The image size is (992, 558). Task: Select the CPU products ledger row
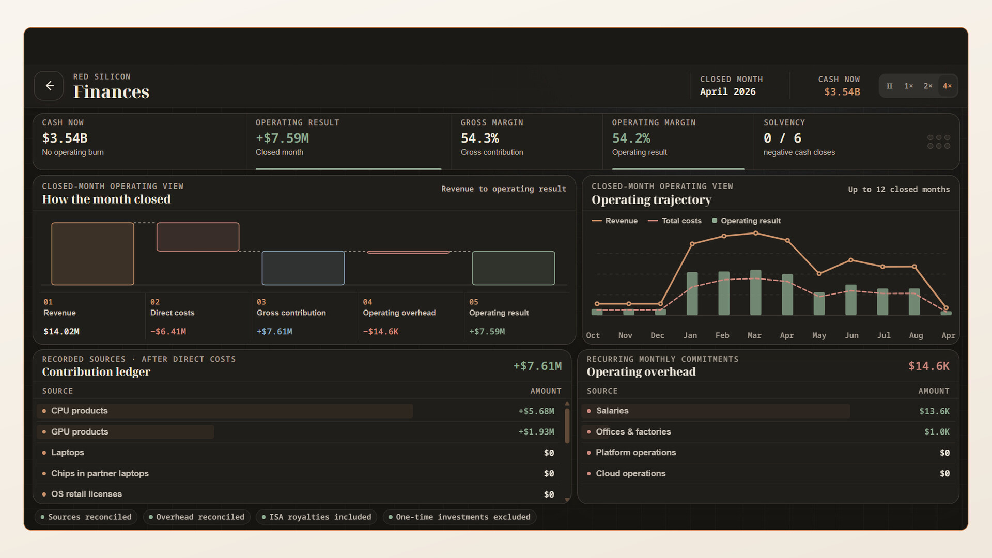pyautogui.click(x=299, y=411)
